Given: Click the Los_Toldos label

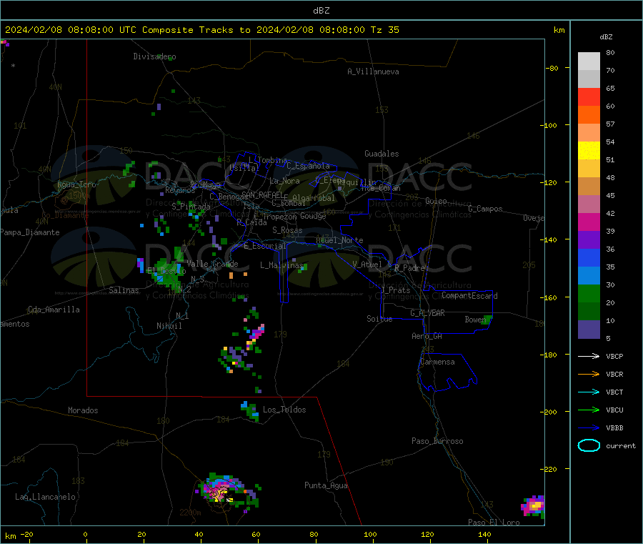Looking at the screenshot, I should point(284,410).
